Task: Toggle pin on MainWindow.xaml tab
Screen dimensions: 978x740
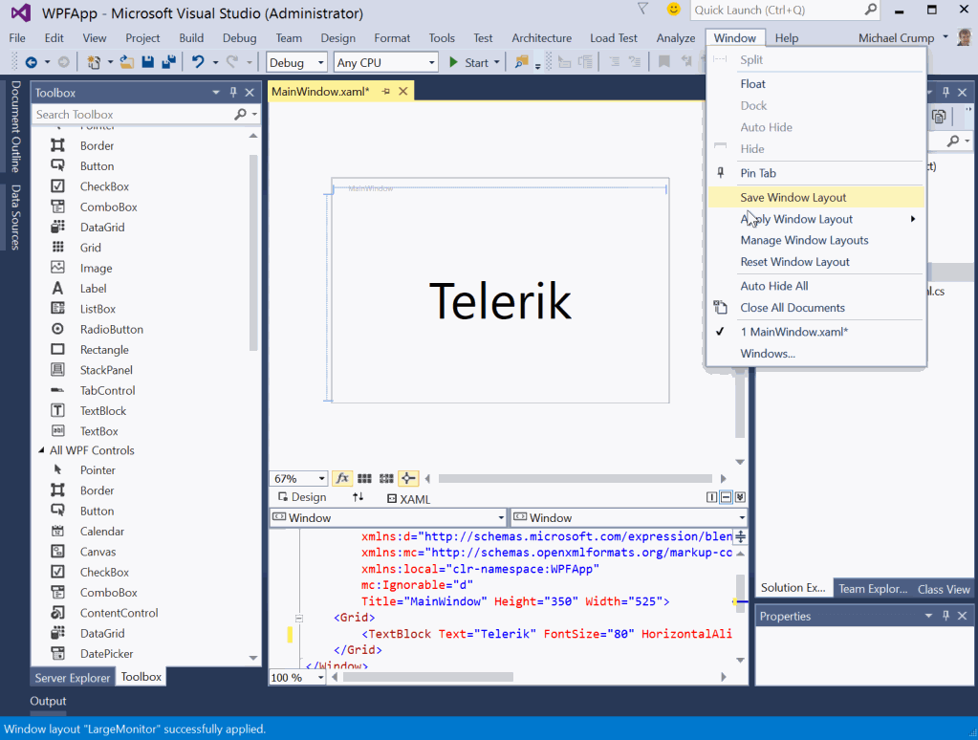Action: (386, 92)
